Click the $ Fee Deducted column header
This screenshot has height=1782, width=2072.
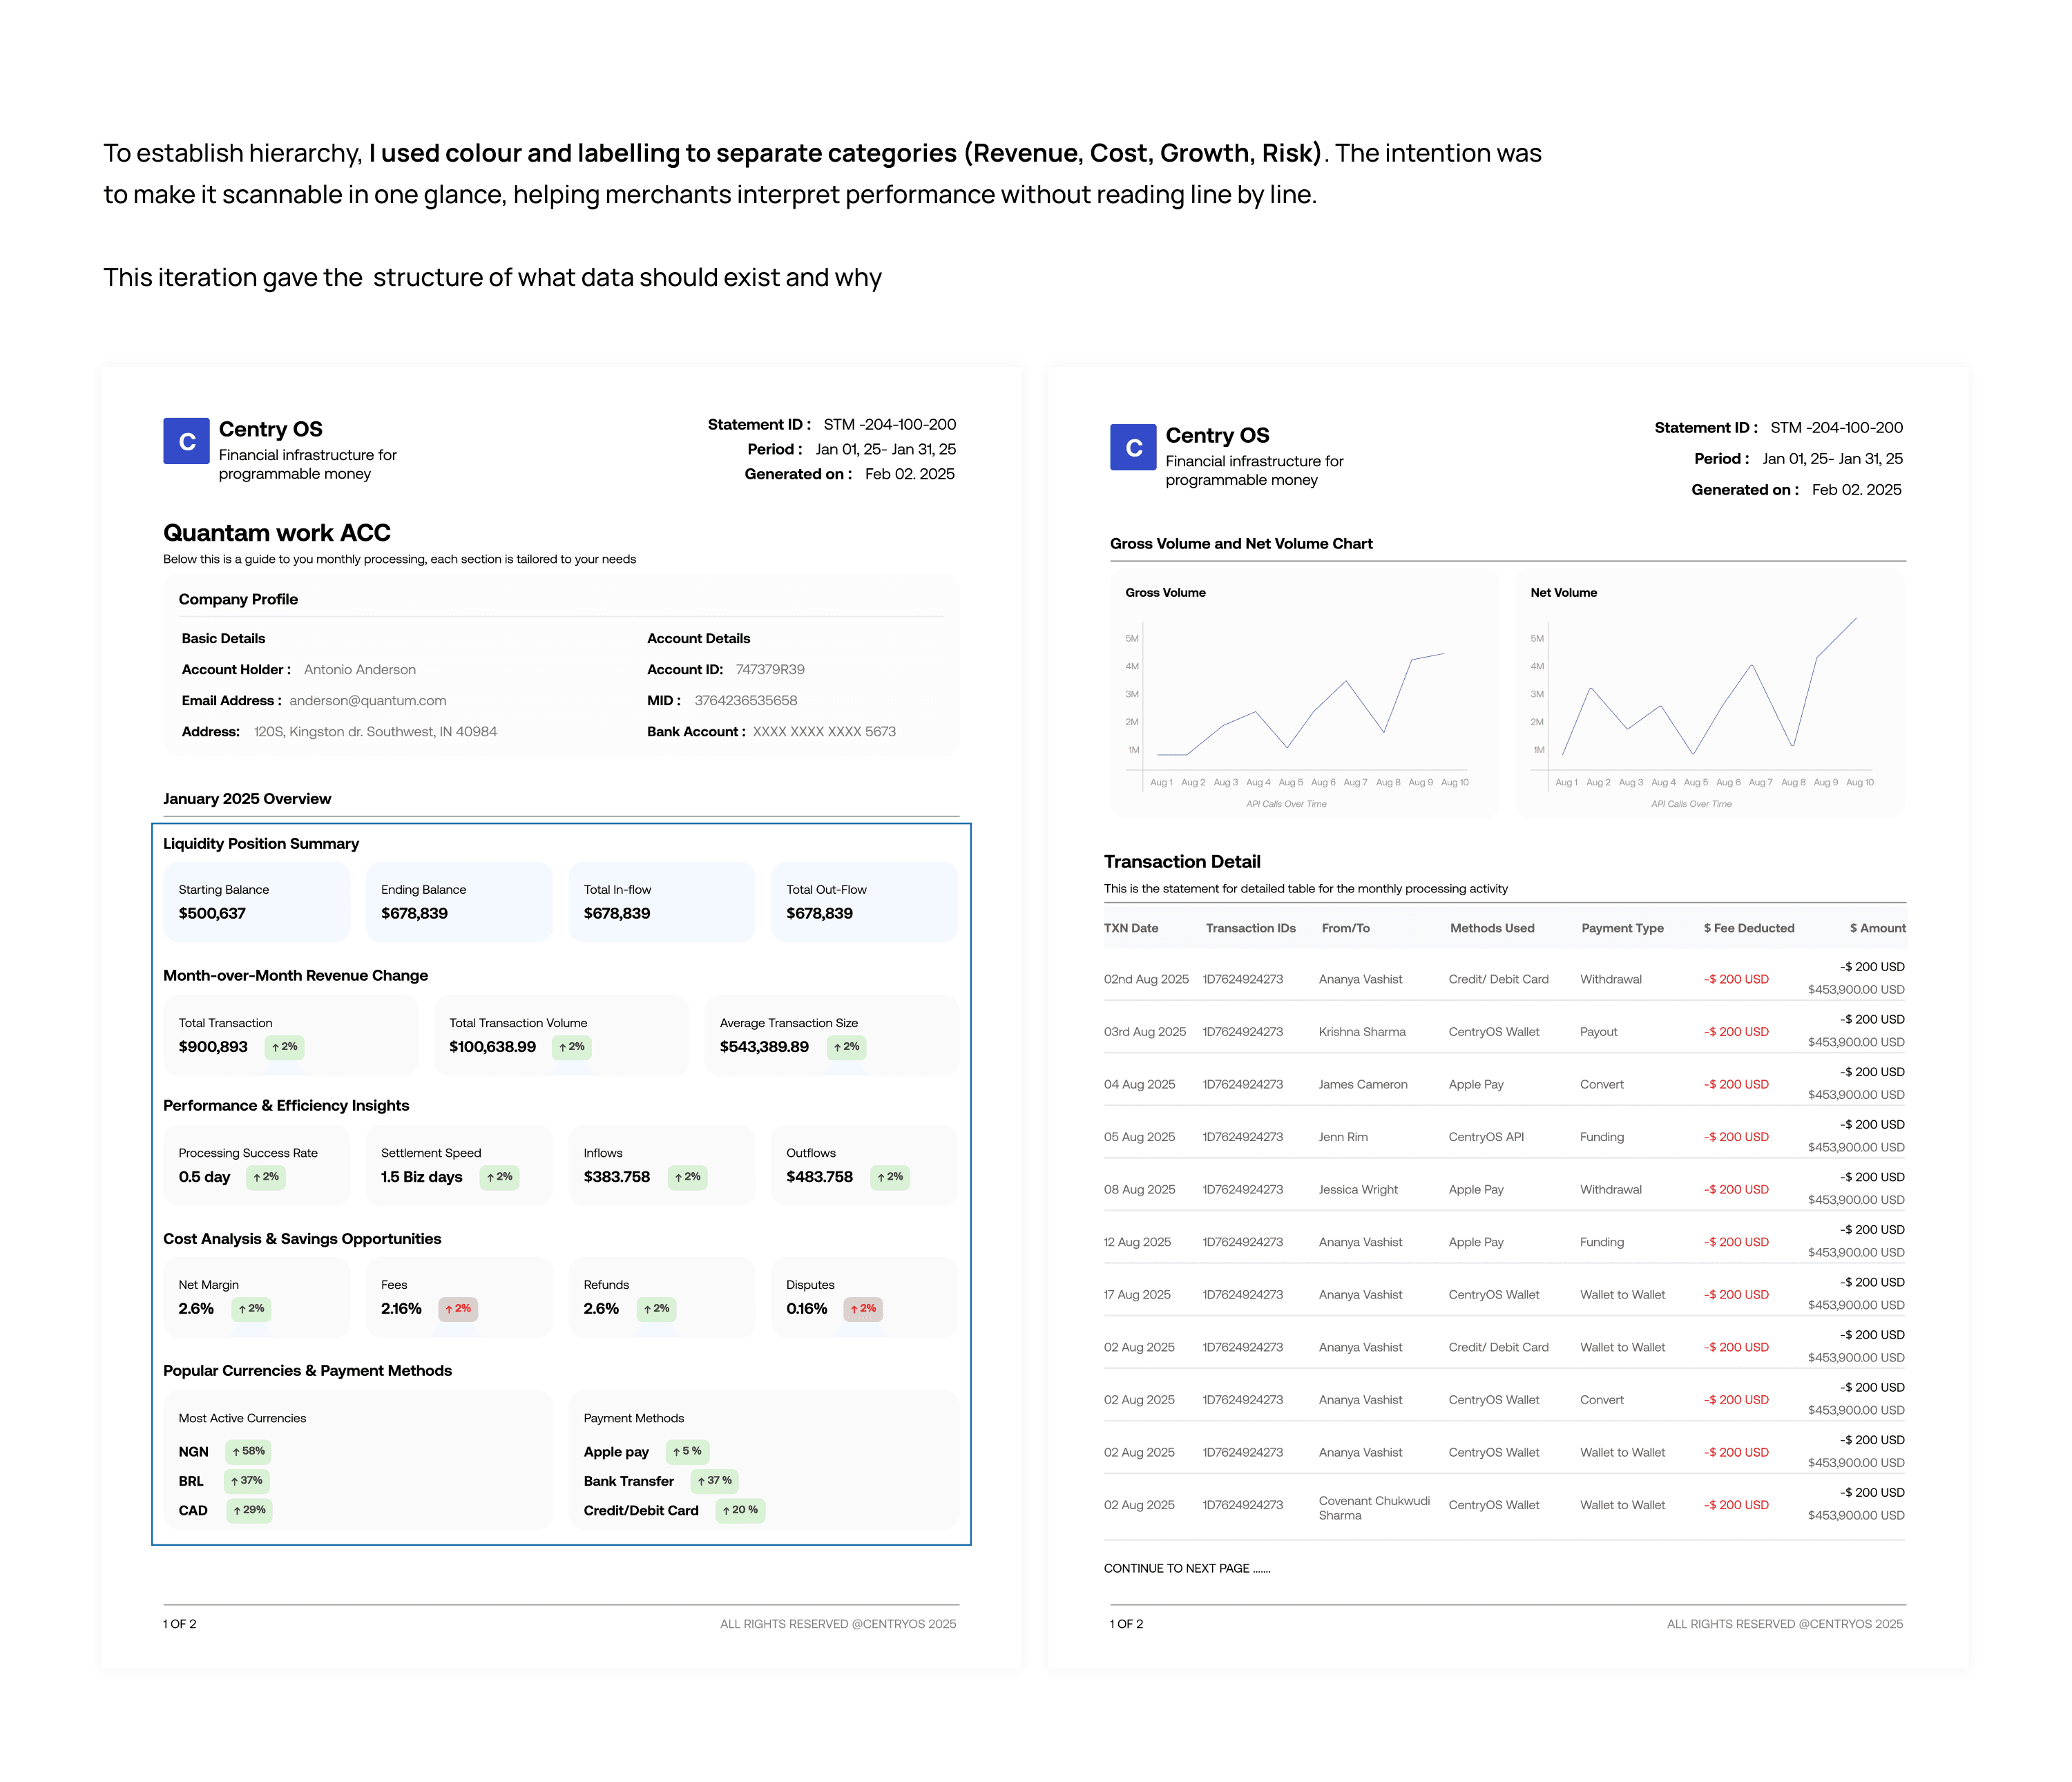point(1748,928)
